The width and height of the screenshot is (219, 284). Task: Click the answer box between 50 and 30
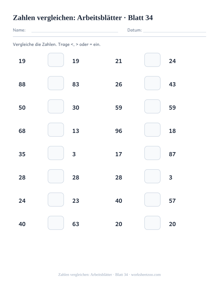[x=56, y=106]
